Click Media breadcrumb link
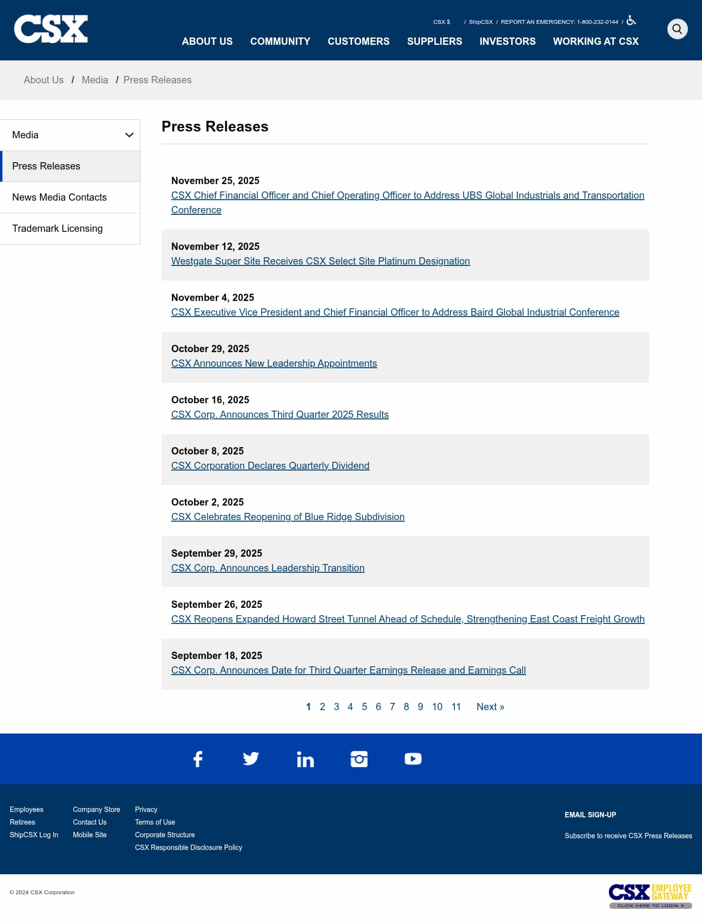 point(95,80)
